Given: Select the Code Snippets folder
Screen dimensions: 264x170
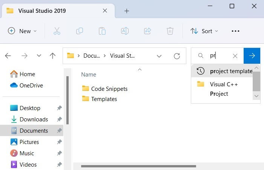Looking at the screenshot, I should (x=105, y=89).
